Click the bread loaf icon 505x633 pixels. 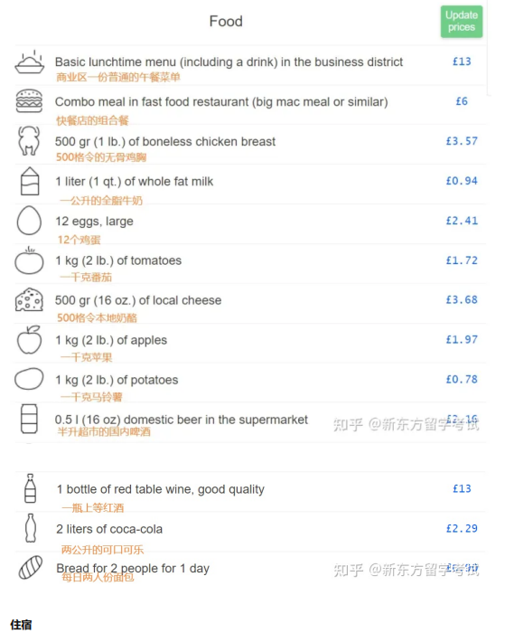[31, 567]
